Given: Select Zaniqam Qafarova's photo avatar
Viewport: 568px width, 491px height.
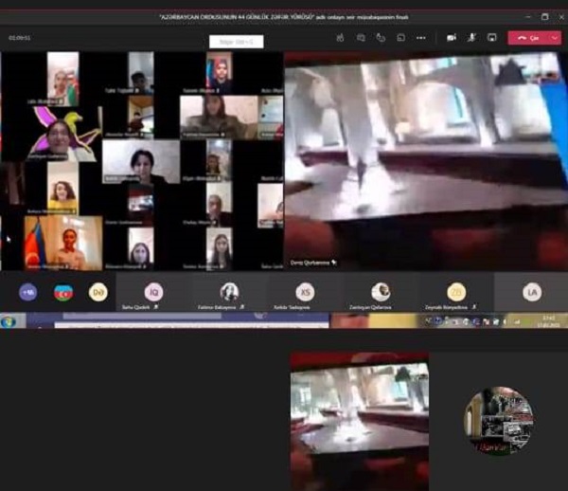Looking at the screenshot, I should click(381, 292).
